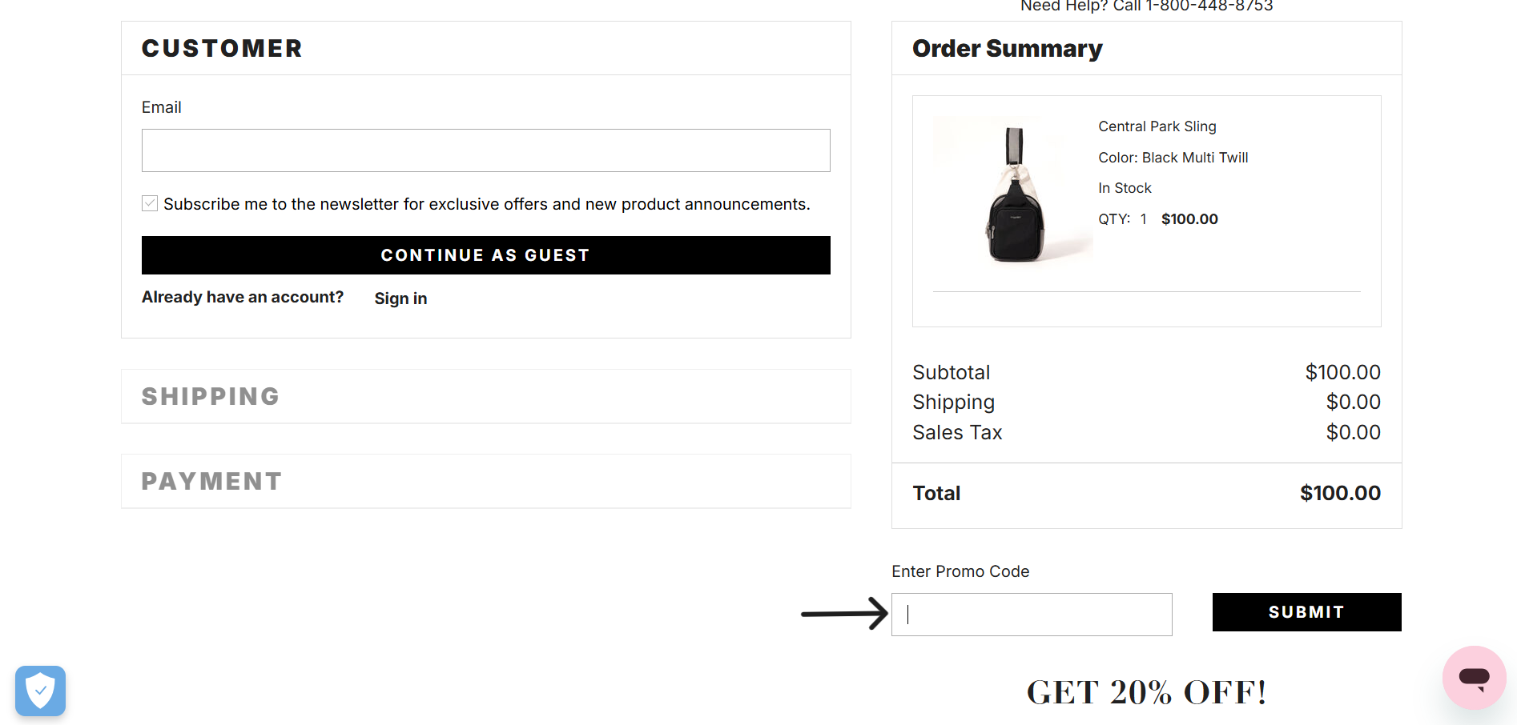The height and width of the screenshot is (725, 1517).
Task: Click the Central Park Sling product thumbnail
Action: [1012, 192]
